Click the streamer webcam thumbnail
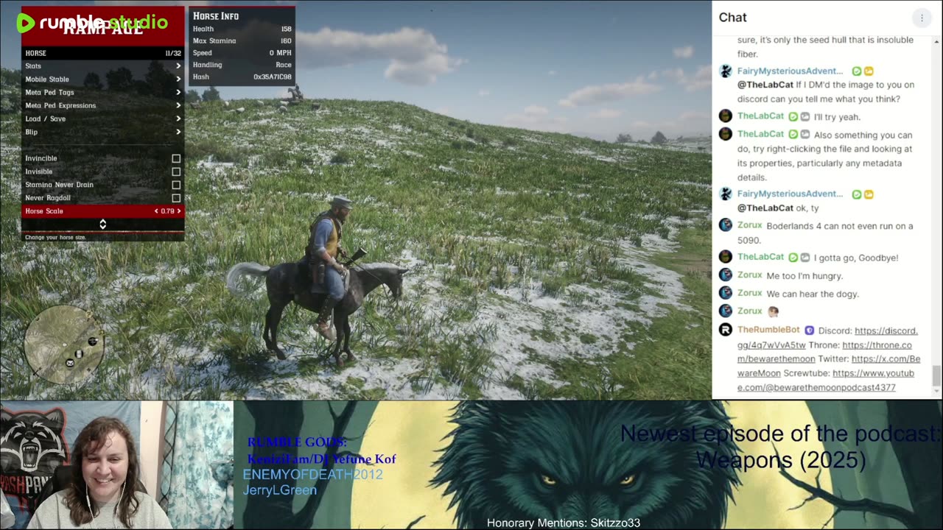943x530 pixels. pos(116,465)
